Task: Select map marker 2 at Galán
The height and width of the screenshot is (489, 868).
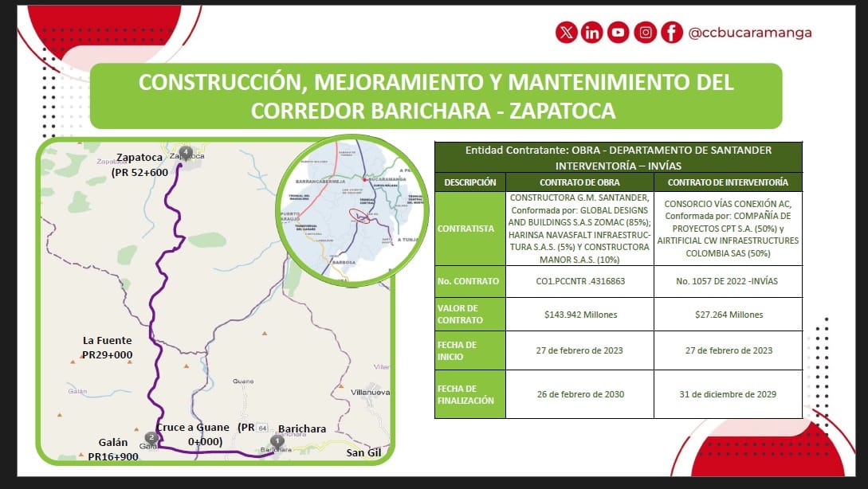Action: point(151,437)
